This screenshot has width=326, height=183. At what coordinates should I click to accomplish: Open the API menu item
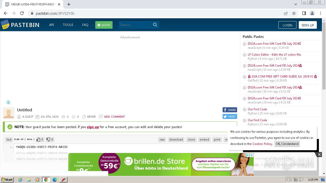point(51,25)
